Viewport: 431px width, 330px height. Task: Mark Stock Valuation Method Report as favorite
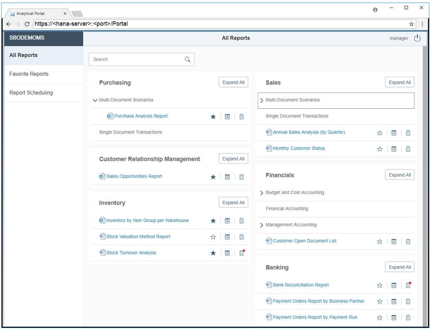click(x=213, y=237)
